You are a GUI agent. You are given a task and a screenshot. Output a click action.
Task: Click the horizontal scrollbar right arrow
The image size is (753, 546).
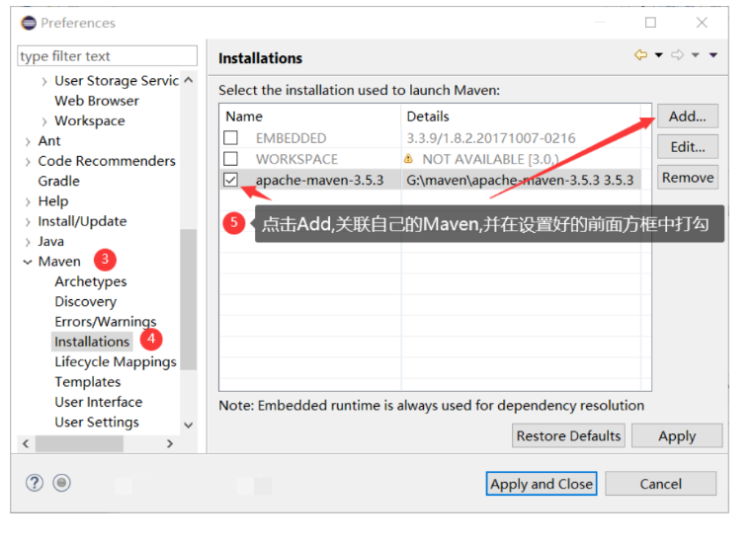pyautogui.click(x=170, y=443)
